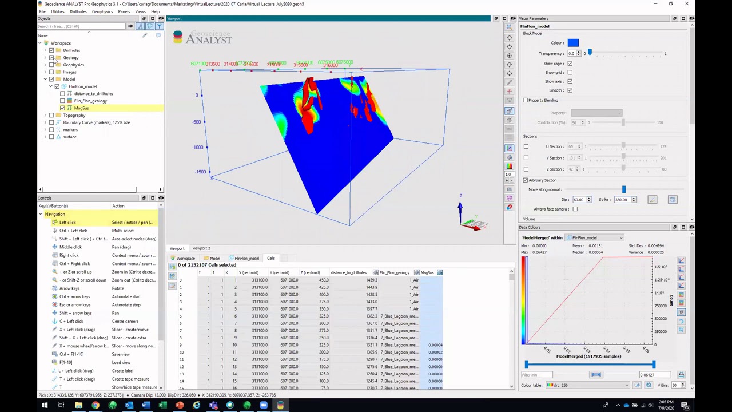Click the Strike value field

(x=622, y=200)
